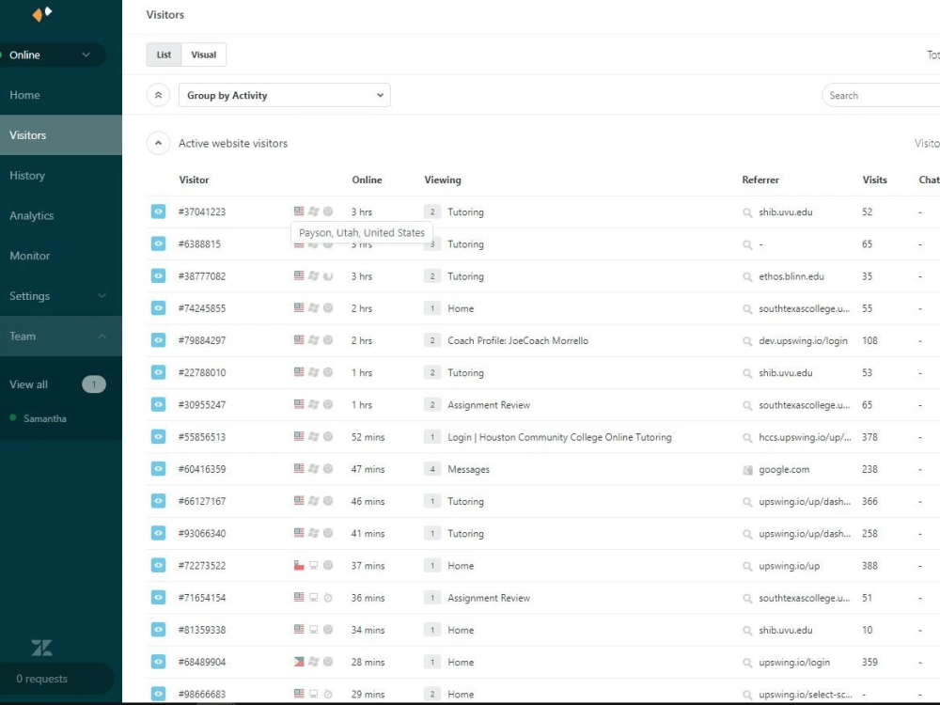Click referrer upswing.io/select-sc...
Screen dimensions: 940x705
(806, 695)
